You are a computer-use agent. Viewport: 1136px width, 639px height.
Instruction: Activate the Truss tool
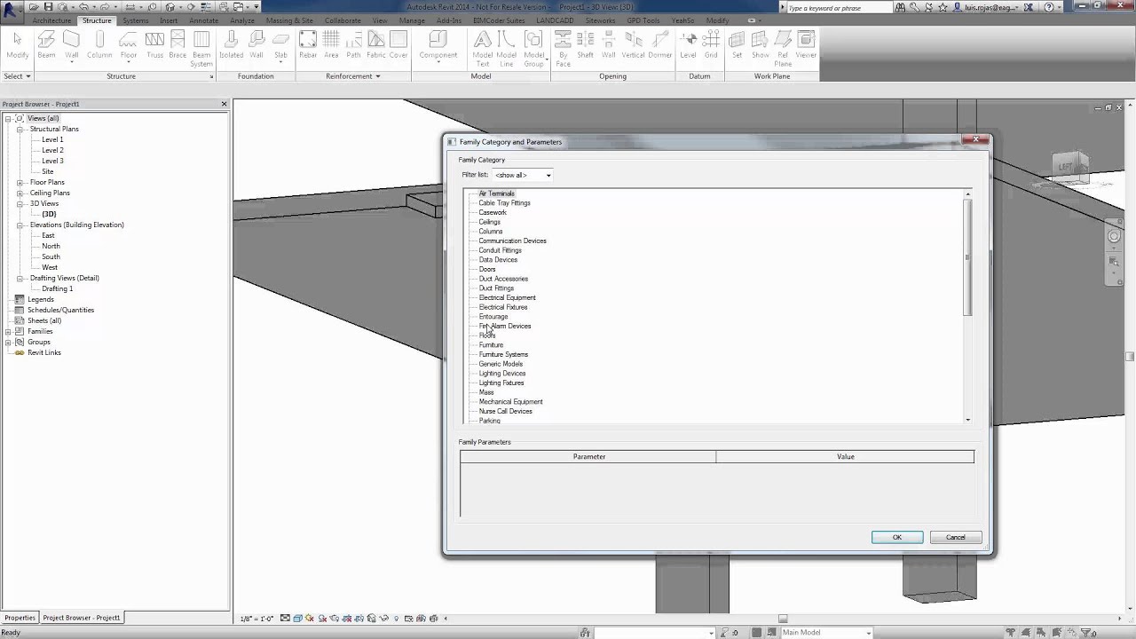[154, 45]
